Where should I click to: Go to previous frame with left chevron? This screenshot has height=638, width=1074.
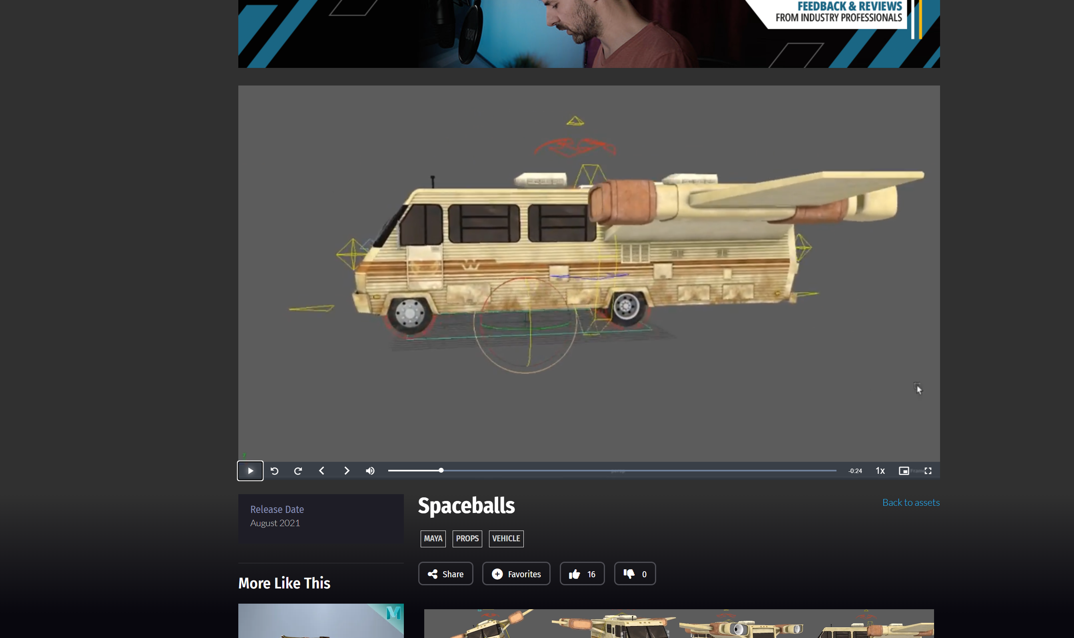point(321,471)
